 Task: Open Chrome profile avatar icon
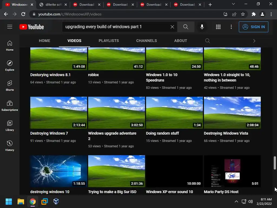262,14
